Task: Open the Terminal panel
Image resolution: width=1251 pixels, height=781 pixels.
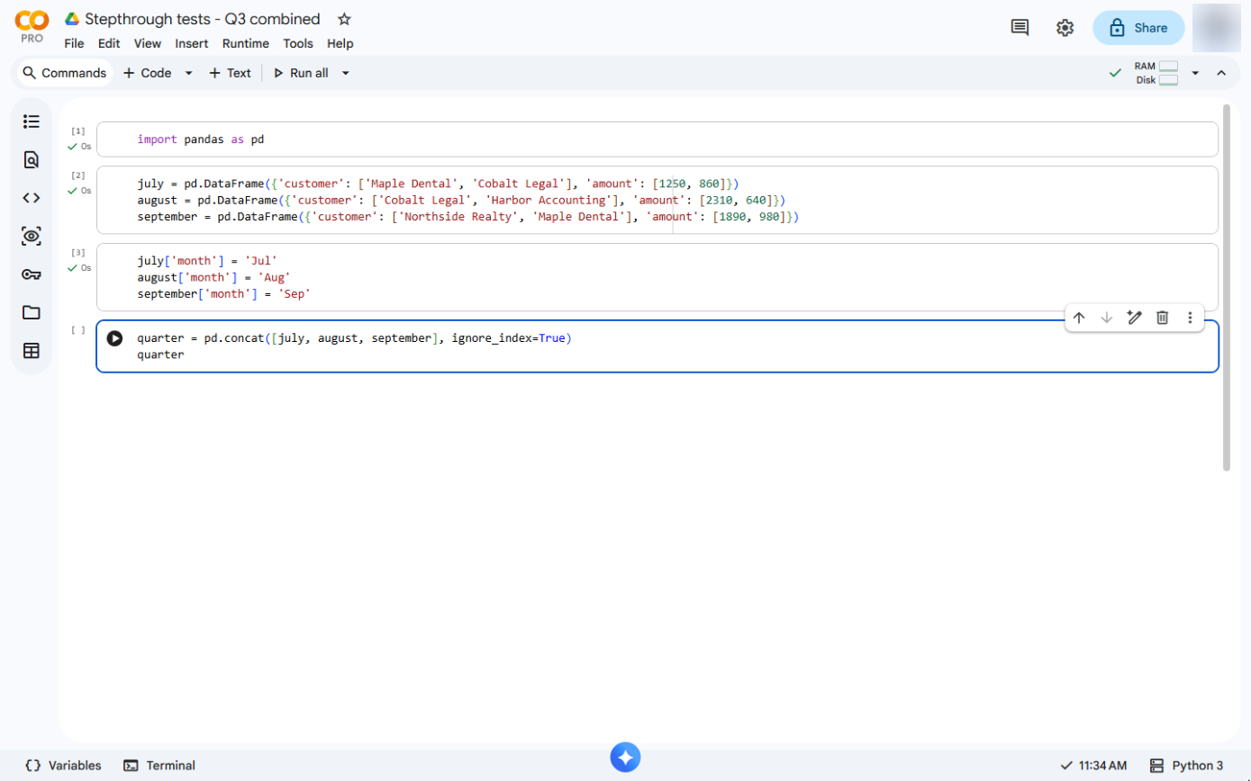Action: pos(159,766)
